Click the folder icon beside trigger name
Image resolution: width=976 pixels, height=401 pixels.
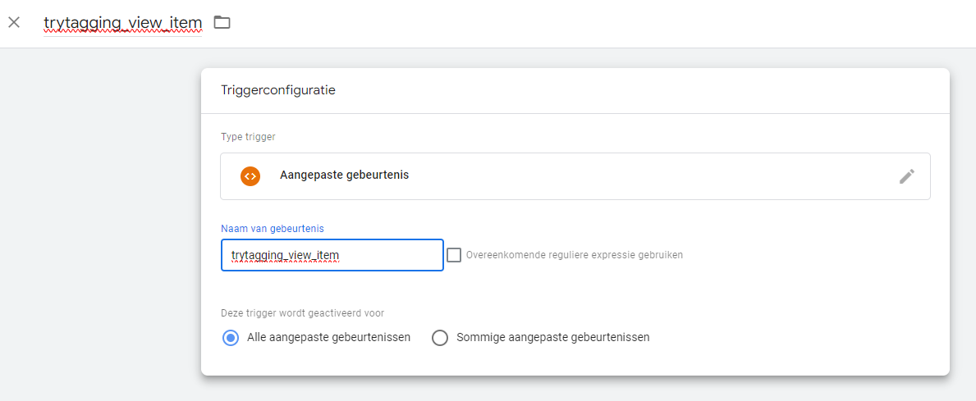(222, 22)
